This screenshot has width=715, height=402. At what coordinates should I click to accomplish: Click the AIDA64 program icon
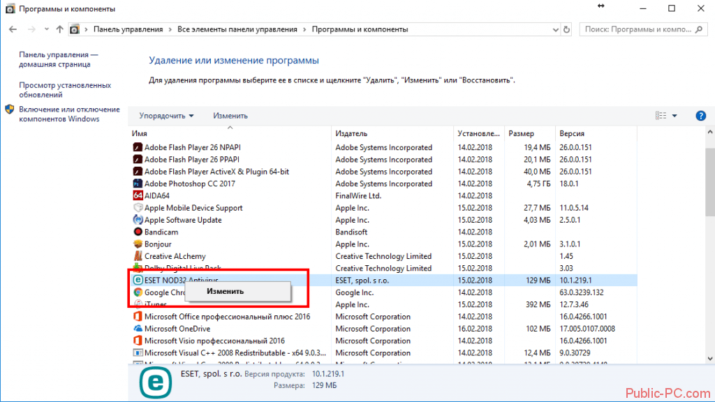click(x=138, y=195)
